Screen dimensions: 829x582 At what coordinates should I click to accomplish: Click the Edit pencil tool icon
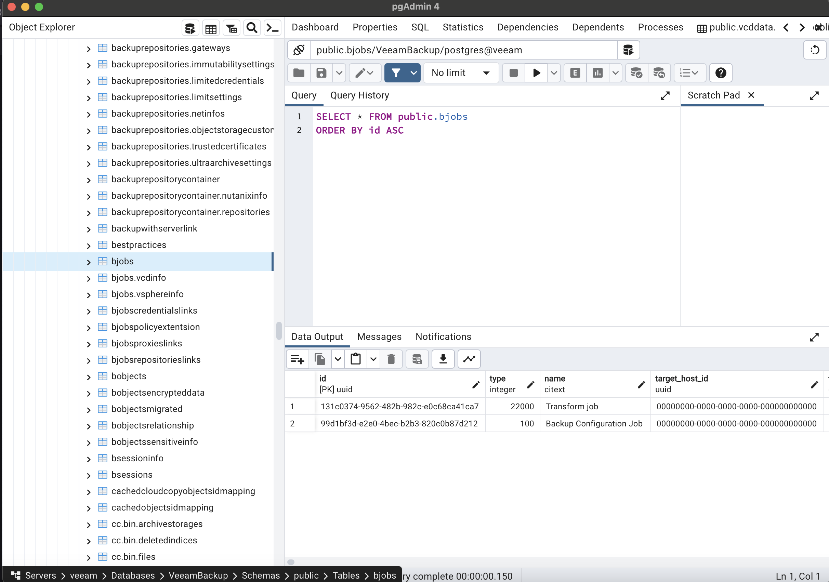click(x=365, y=73)
